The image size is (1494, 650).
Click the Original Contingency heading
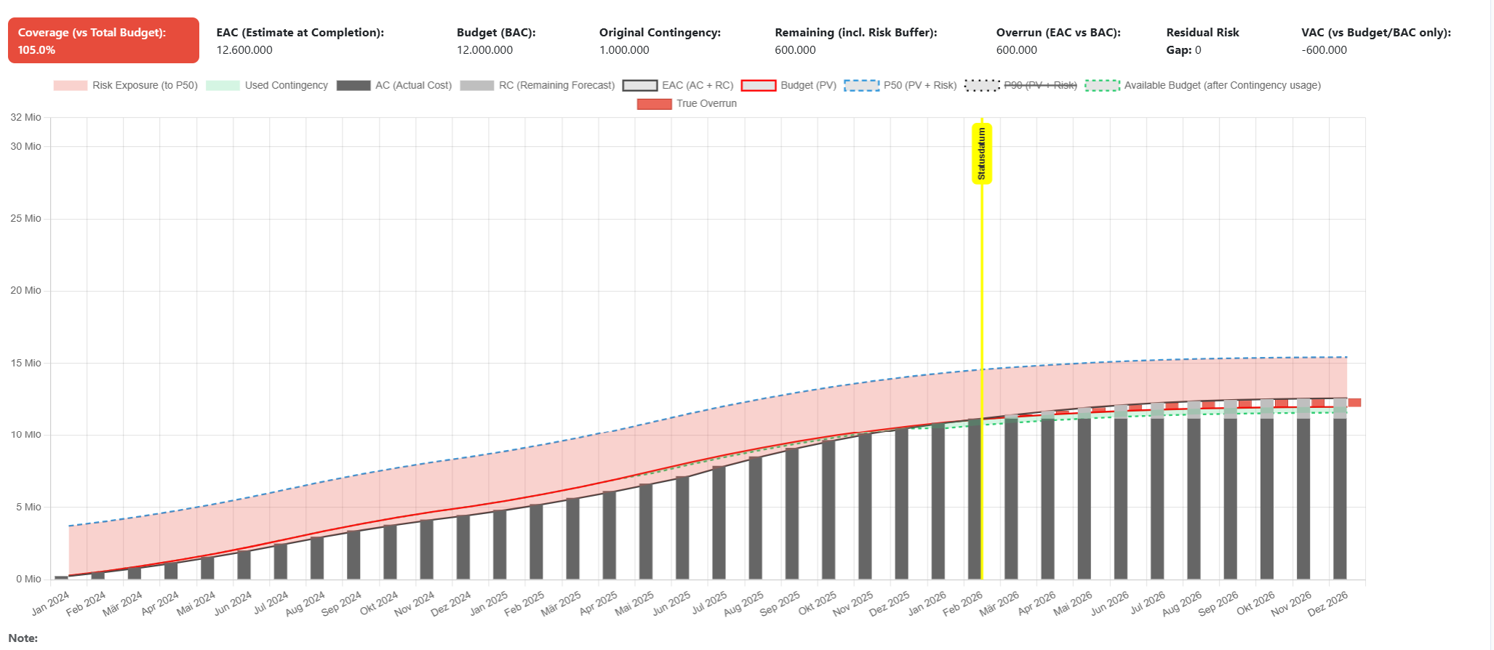[660, 33]
